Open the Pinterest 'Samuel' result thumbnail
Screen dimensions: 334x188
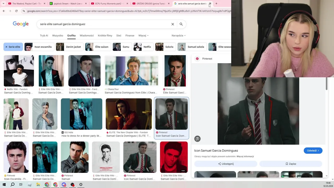pyautogui.click(x=75, y=157)
